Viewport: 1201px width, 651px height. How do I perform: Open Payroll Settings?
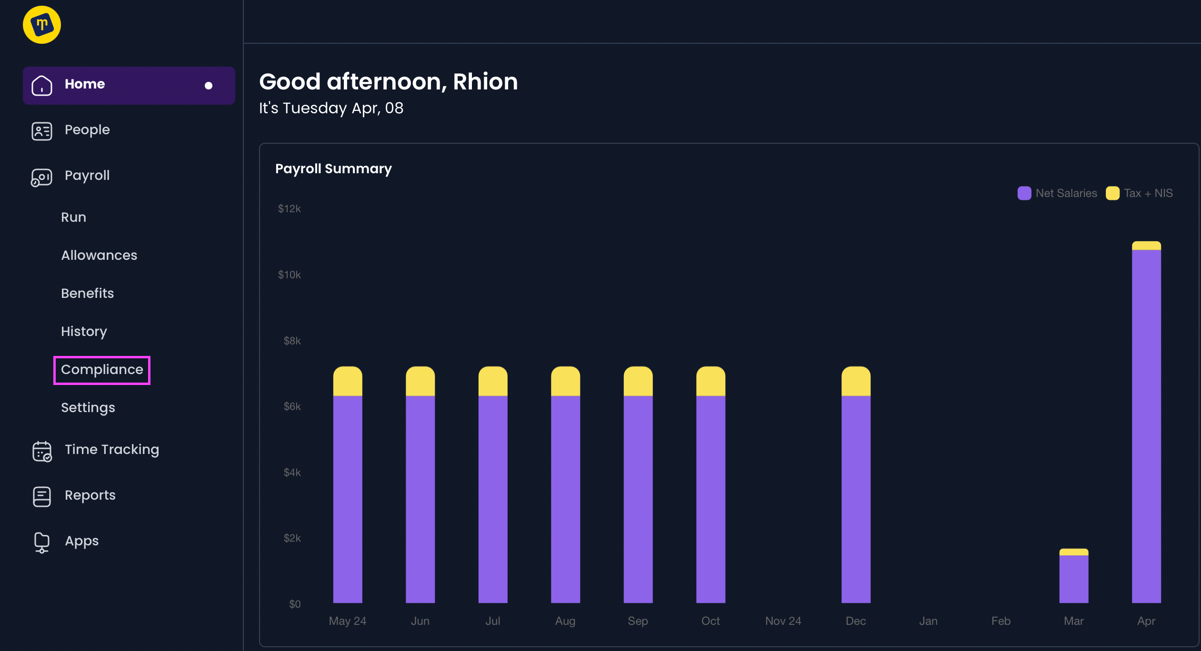click(x=88, y=408)
